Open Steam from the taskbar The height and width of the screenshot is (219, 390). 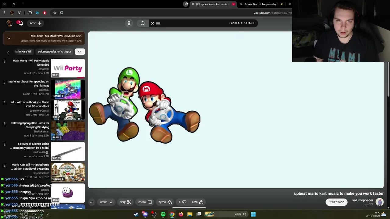pyautogui.click(x=136, y=214)
